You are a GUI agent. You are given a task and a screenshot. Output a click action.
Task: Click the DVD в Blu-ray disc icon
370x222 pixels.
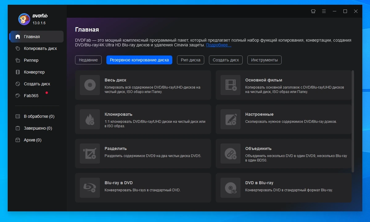click(x=231, y=188)
